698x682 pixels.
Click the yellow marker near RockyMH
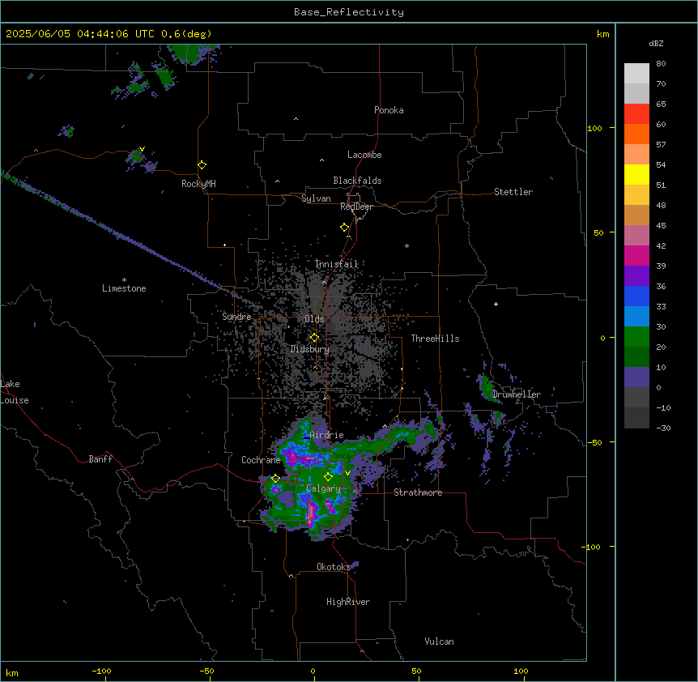tap(202, 165)
